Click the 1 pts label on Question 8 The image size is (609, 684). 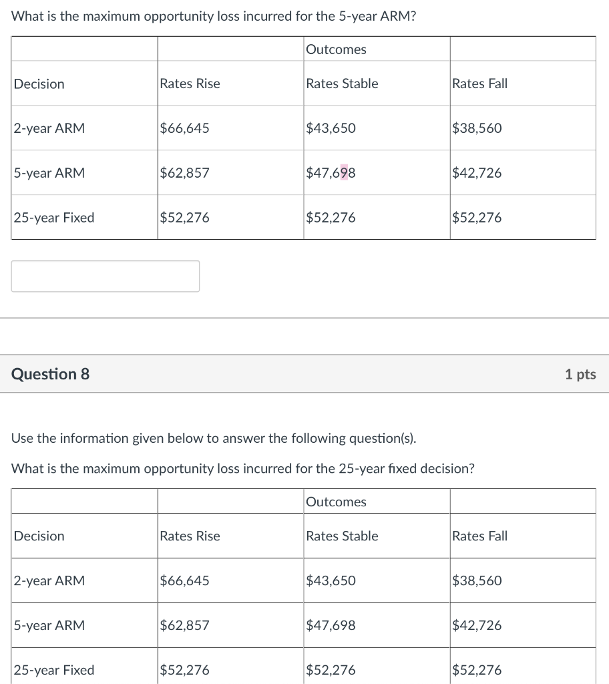coord(580,374)
